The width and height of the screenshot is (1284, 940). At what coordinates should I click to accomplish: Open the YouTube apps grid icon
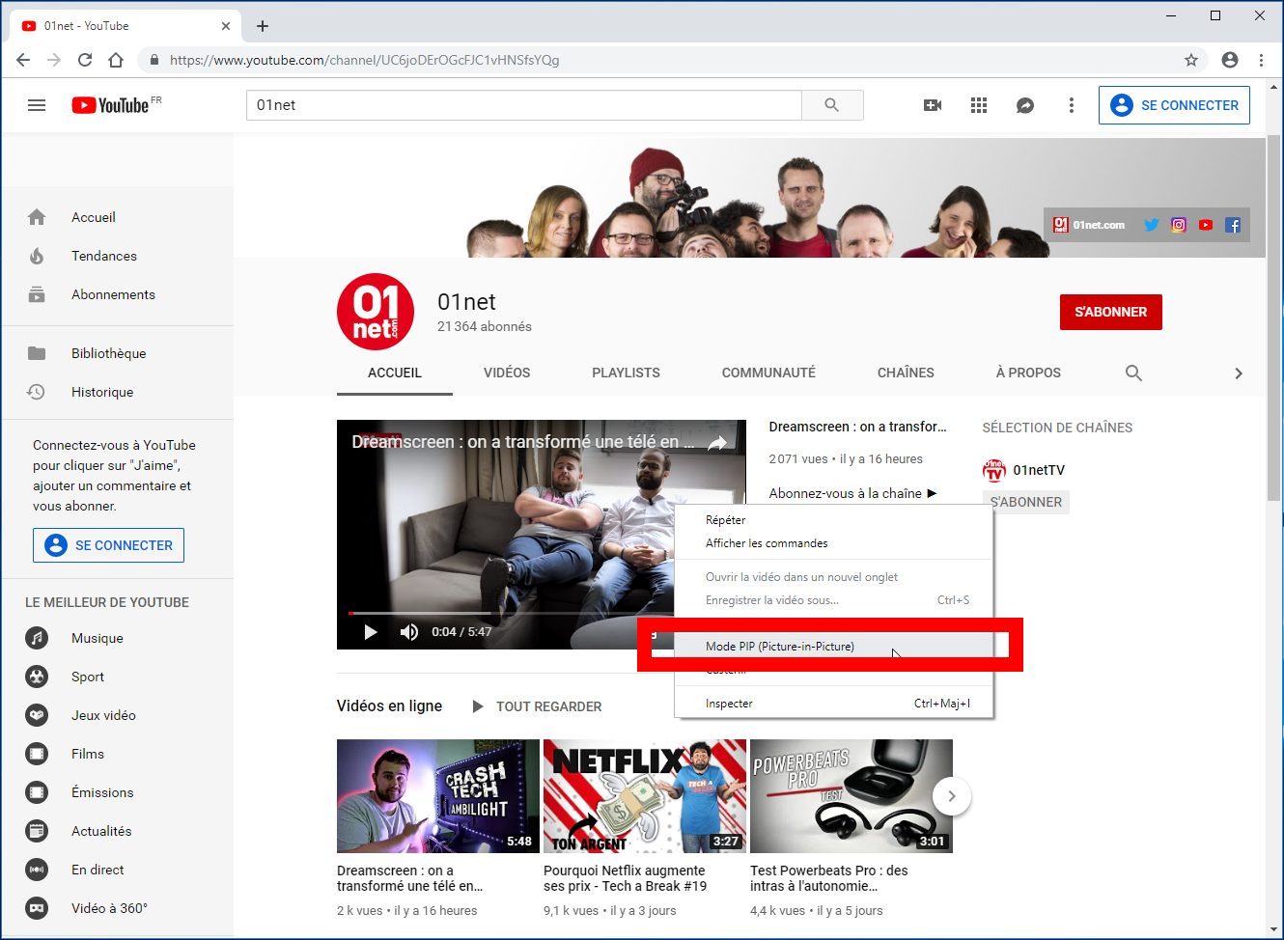pyautogui.click(x=979, y=105)
